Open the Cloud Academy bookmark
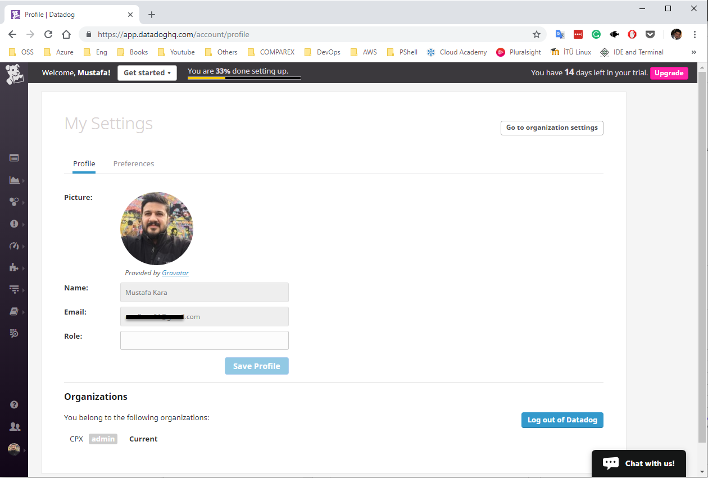 (457, 52)
